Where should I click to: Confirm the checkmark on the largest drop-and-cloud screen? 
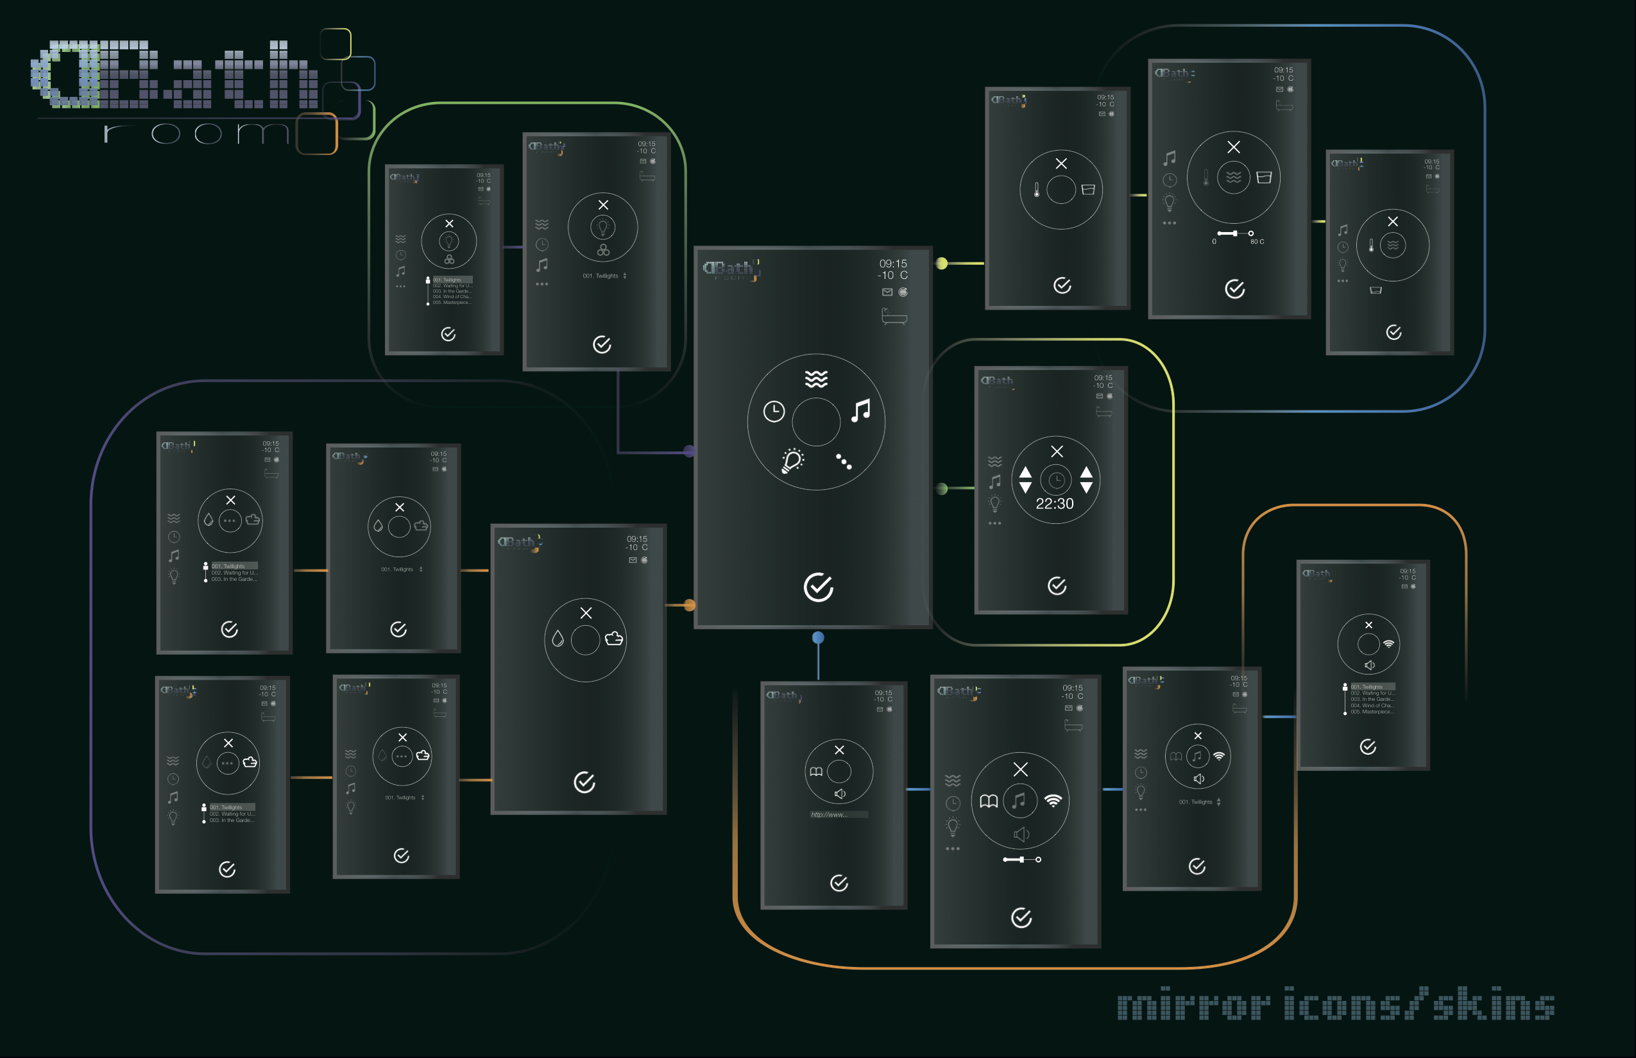coord(584,782)
